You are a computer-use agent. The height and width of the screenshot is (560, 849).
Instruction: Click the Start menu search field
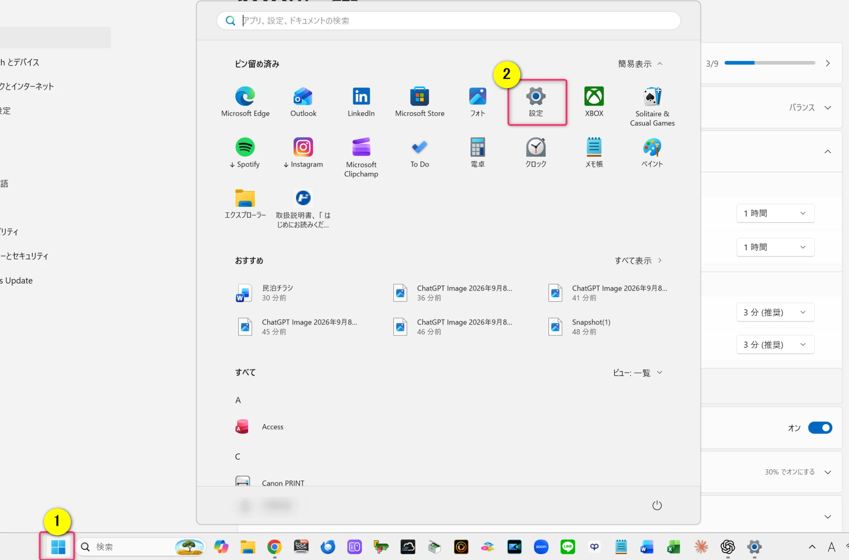pos(449,21)
